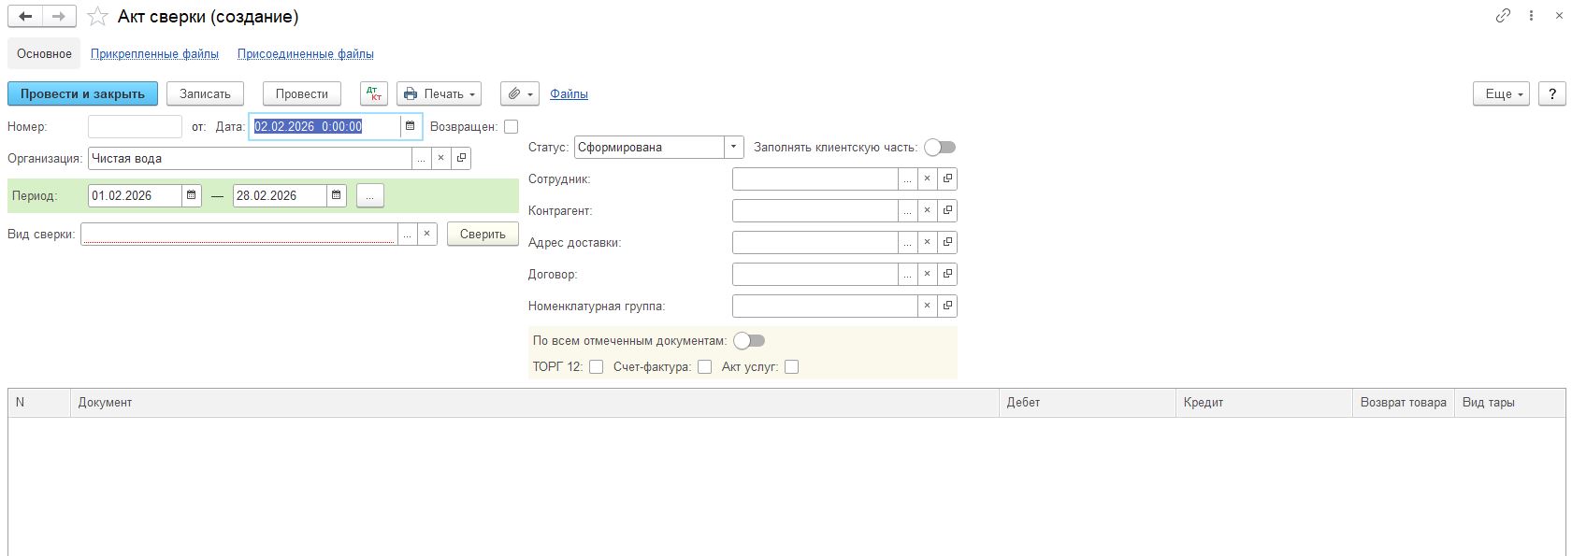Copy document link using the chain icon
Screen dimensions: 1572x556
tap(1503, 16)
